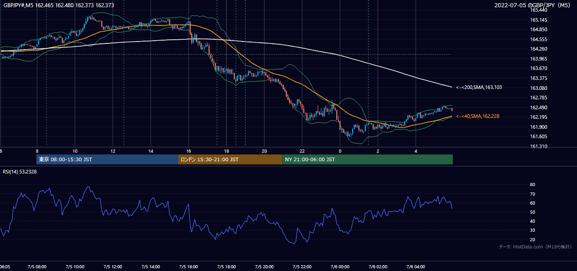Click price level 162.195 on axis
The width and height of the screenshot is (577, 271).
(538, 117)
